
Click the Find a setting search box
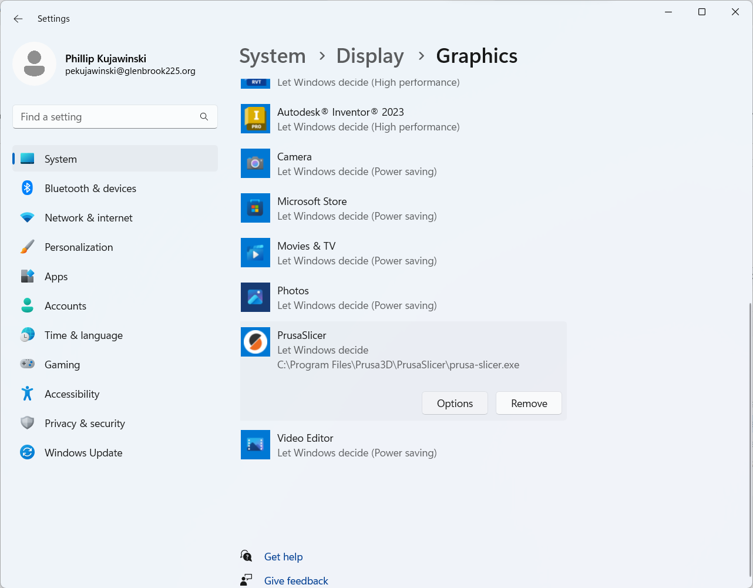115,117
